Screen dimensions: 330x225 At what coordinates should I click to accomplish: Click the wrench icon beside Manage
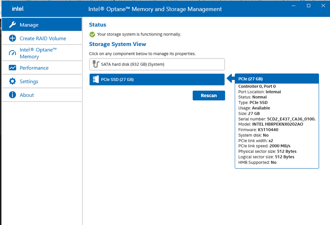coord(13,24)
